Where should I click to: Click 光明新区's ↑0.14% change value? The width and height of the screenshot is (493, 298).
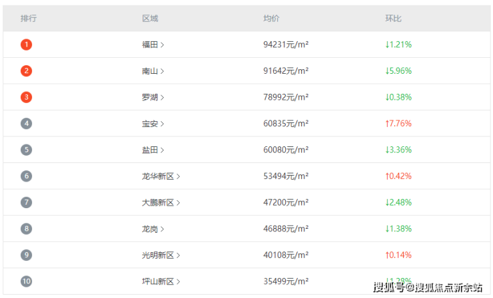[x=398, y=255]
